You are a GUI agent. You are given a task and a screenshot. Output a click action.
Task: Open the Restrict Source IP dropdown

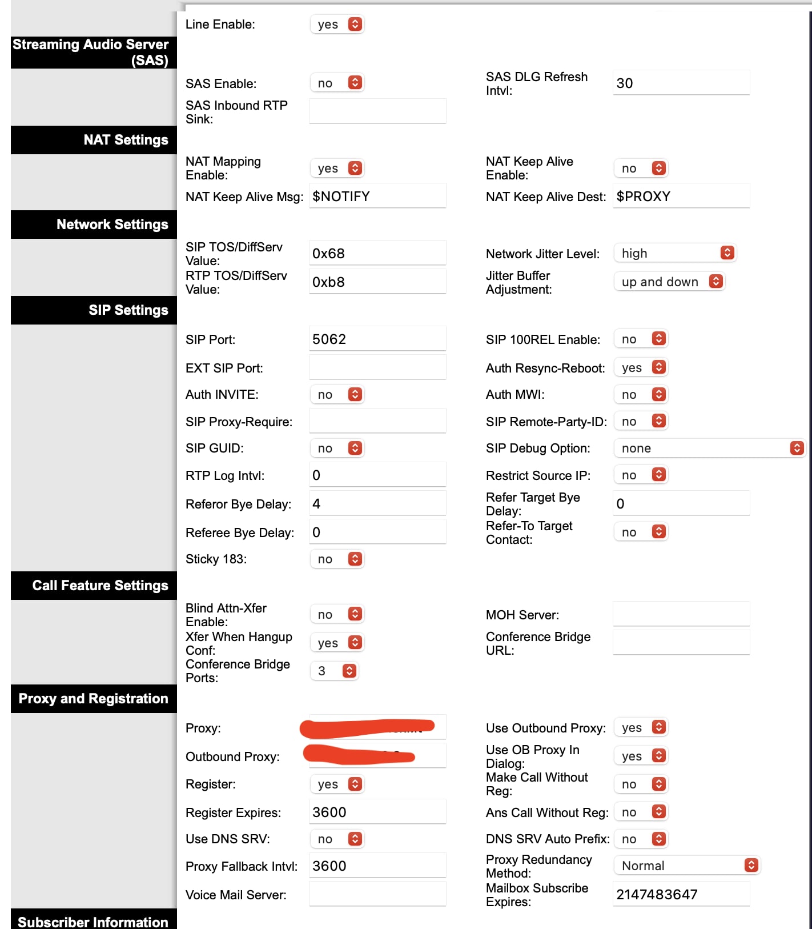[641, 475]
